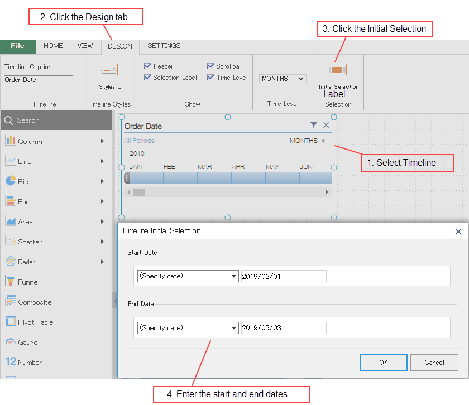Switch to the HOME tab
The height and width of the screenshot is (405, 469).
(x=53, y=46)
